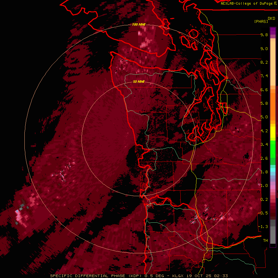Pick the purple top segment of the color bar
The image size is (278, 278).
tap(273, 31)
